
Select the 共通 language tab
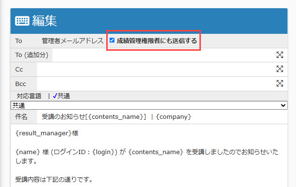(x=64, y=96)
